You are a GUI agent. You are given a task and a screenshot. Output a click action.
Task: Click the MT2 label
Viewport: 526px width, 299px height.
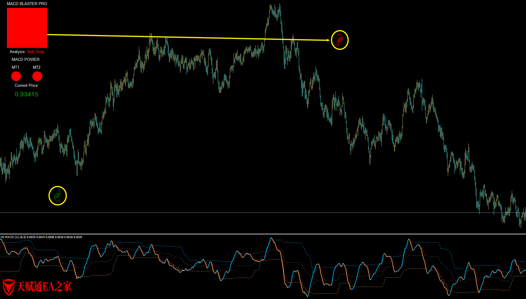[x=37, y=67]
